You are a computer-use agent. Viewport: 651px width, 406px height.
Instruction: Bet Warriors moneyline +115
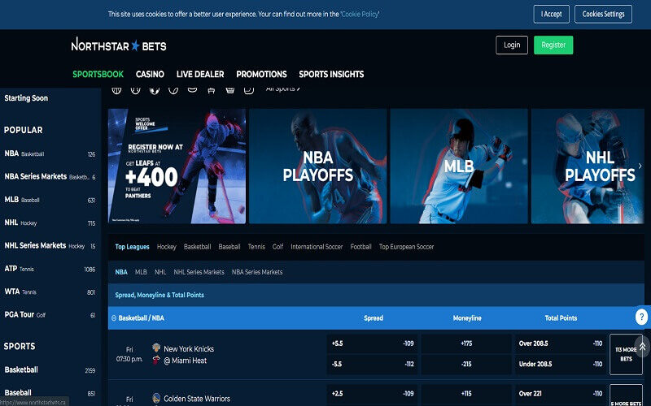[x=466, y=394]
